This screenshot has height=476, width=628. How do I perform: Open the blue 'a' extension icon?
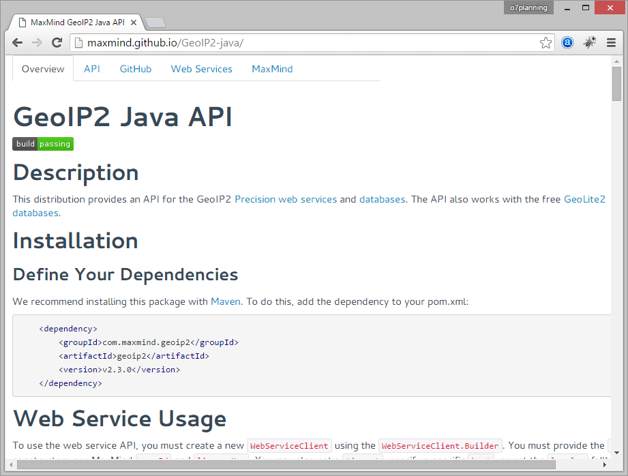[567, 42]
